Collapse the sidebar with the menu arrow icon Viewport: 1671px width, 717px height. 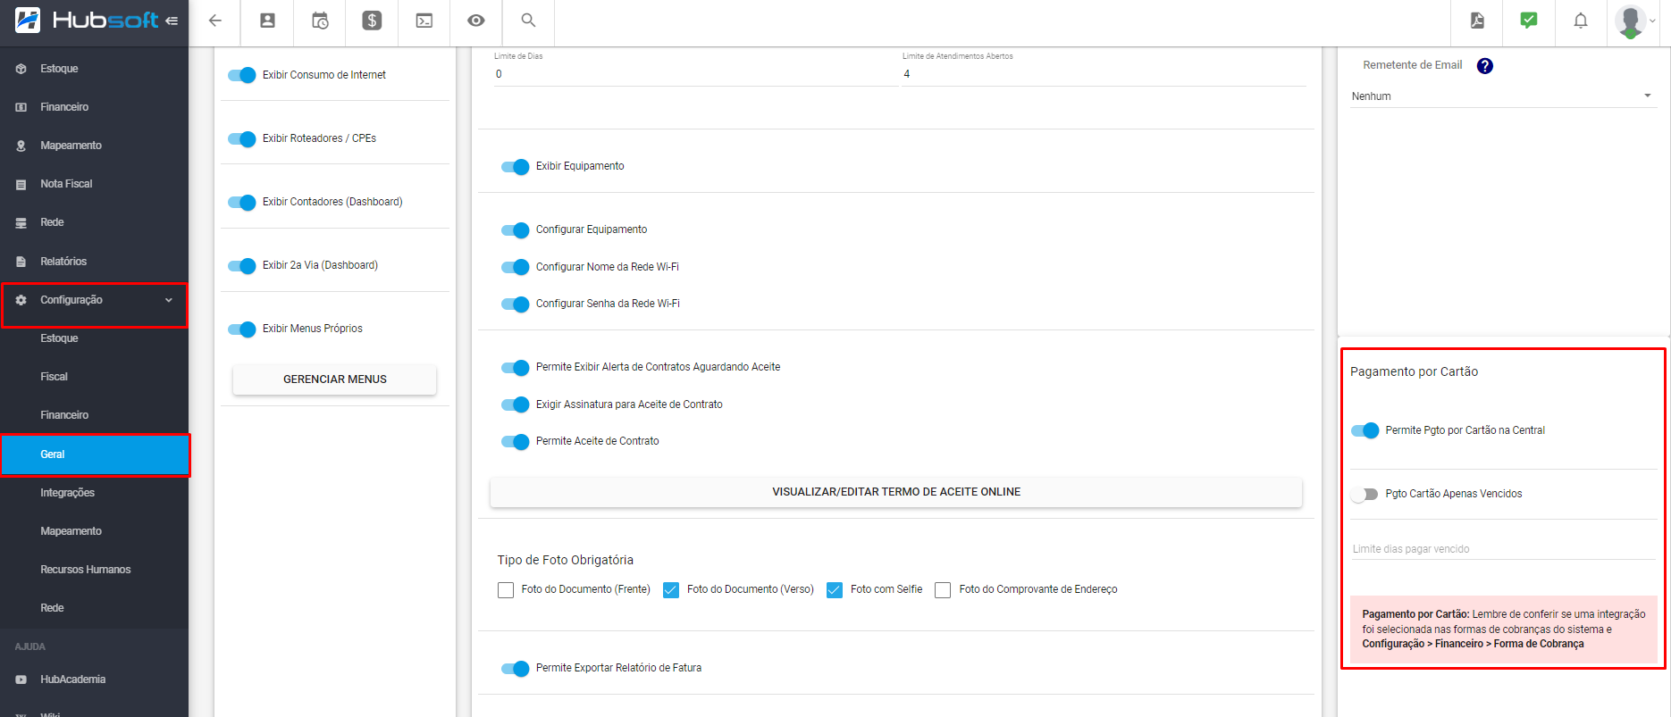pos(172,21)
